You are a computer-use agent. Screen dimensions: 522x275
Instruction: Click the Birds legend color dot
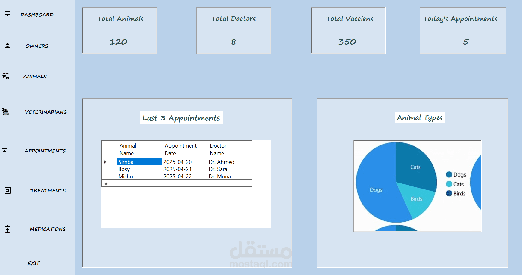click(x=449, y=193)
